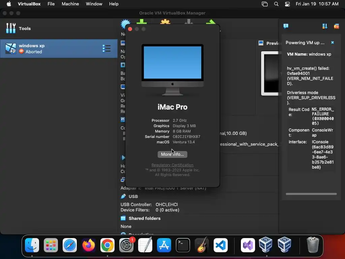Select the windows xp machine name text
This screenshot has width=345, height=259.
click(x=32, y=46)
